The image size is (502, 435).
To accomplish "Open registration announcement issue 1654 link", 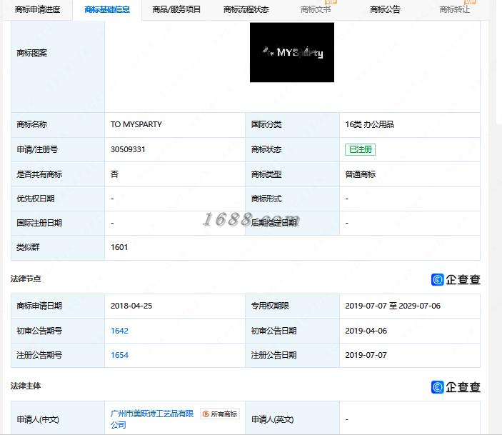I will pos(119,355).
